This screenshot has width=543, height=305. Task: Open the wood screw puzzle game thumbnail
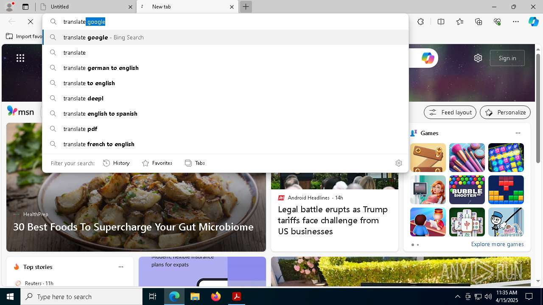[x=428, y=158]
